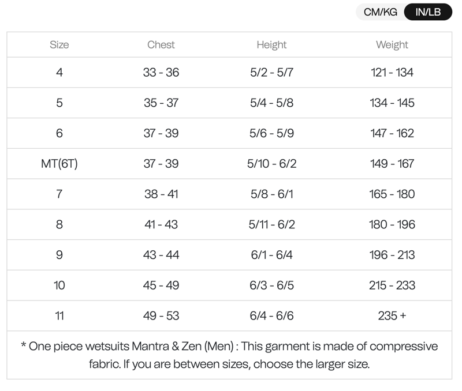Image resolution: width=462 pixels, height=391 pixels.
Task: Click the Size column header
Action: click(x=59, y=45)
